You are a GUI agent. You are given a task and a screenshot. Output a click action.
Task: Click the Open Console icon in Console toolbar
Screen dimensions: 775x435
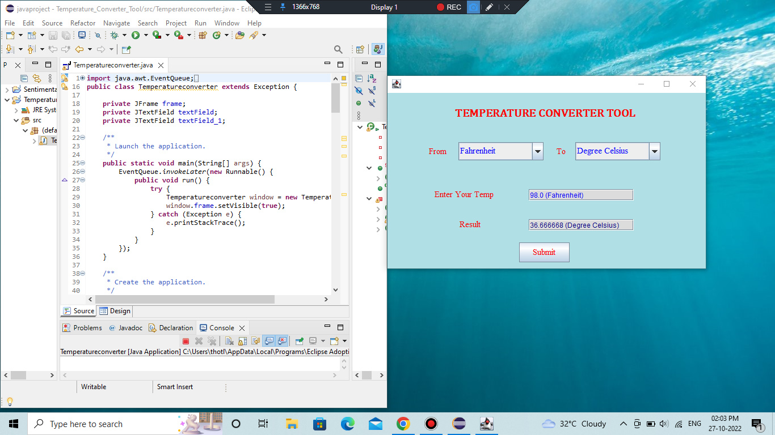334,342
